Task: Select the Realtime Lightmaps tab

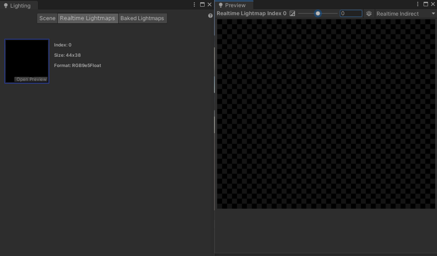Action: 88,18
